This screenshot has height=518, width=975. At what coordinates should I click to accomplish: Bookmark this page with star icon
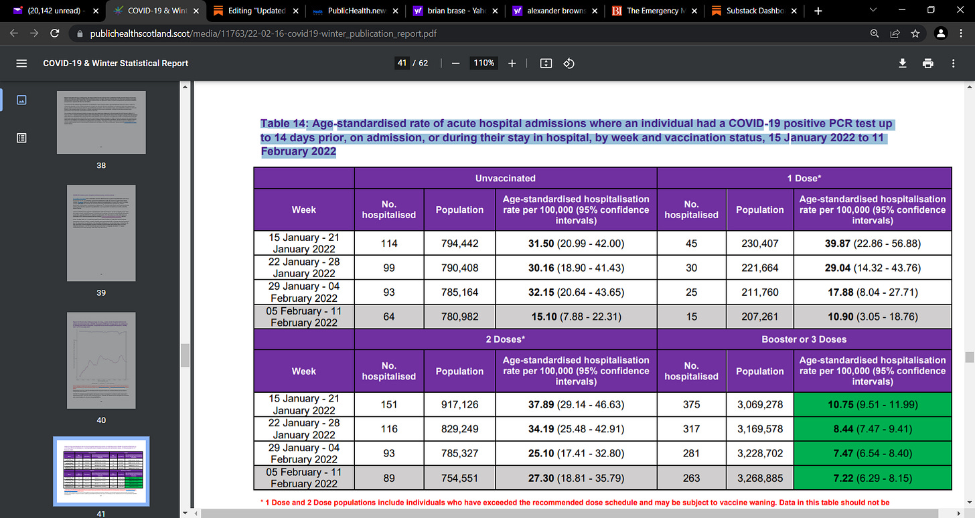pos(915,33)
